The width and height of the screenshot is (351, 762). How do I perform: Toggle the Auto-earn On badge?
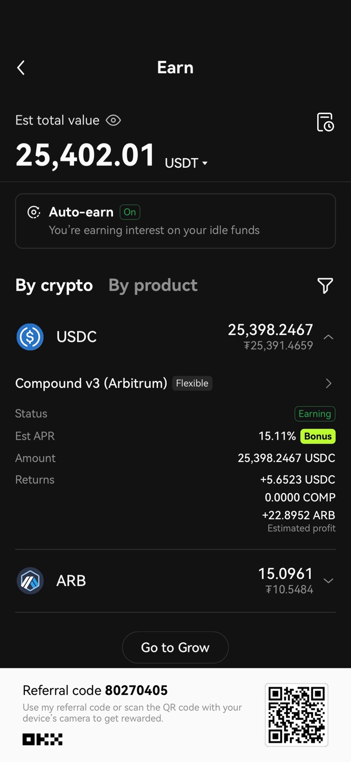[x=130, y=212]
